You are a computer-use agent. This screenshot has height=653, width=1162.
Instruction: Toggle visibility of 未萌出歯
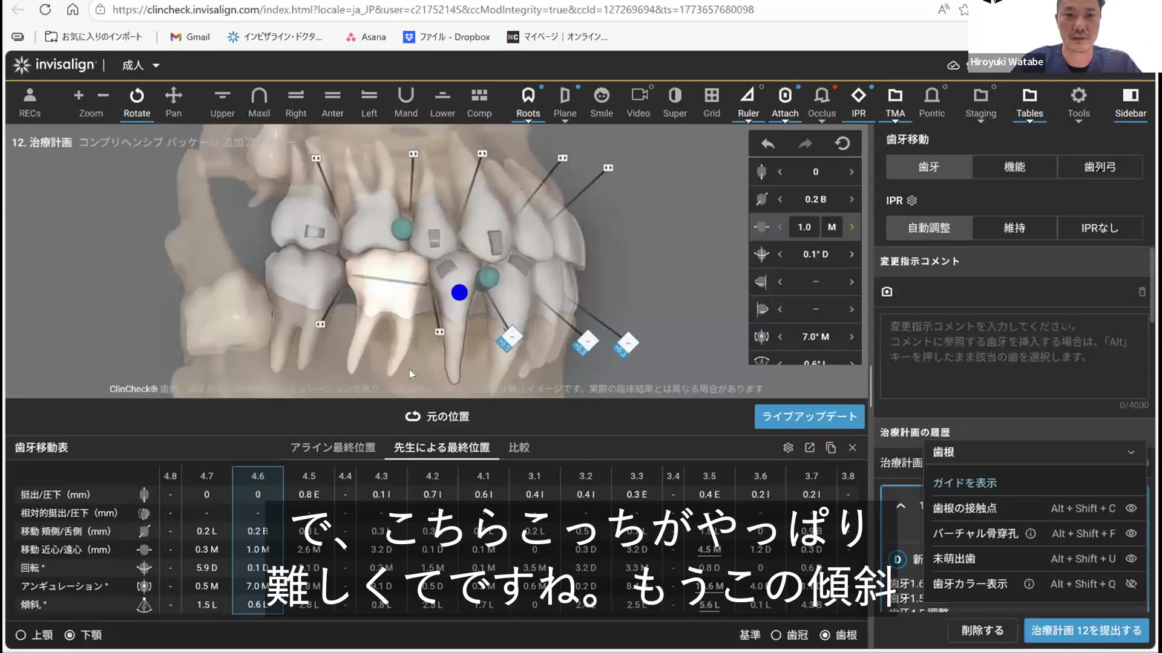(x=1131, y=559)
